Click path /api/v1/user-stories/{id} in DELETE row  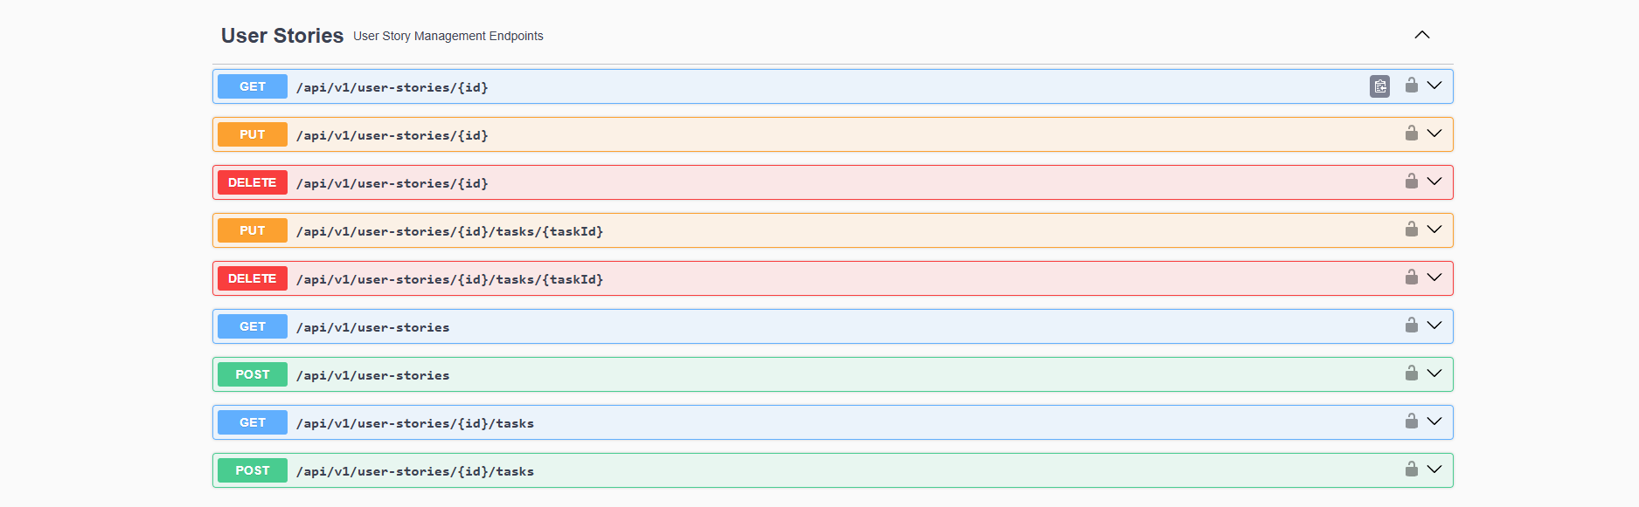[392, 183]
